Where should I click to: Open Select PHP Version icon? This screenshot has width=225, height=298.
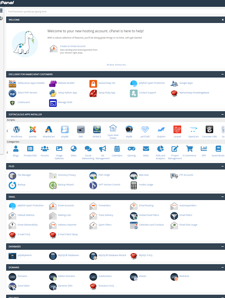(12, 93)
